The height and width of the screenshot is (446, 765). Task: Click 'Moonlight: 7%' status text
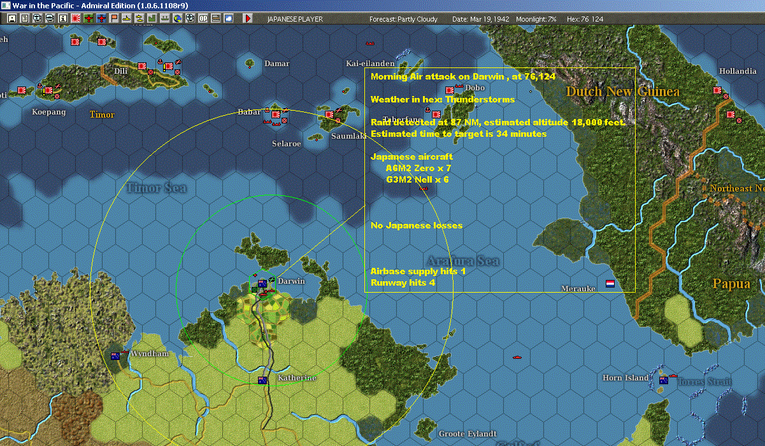[535, 19]
